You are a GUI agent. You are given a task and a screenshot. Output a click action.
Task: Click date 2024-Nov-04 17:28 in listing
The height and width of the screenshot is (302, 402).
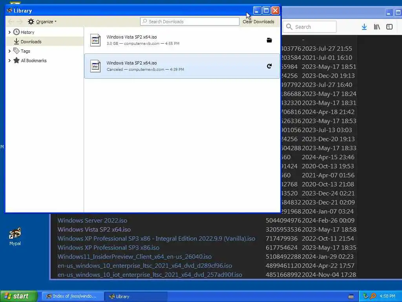329,274
